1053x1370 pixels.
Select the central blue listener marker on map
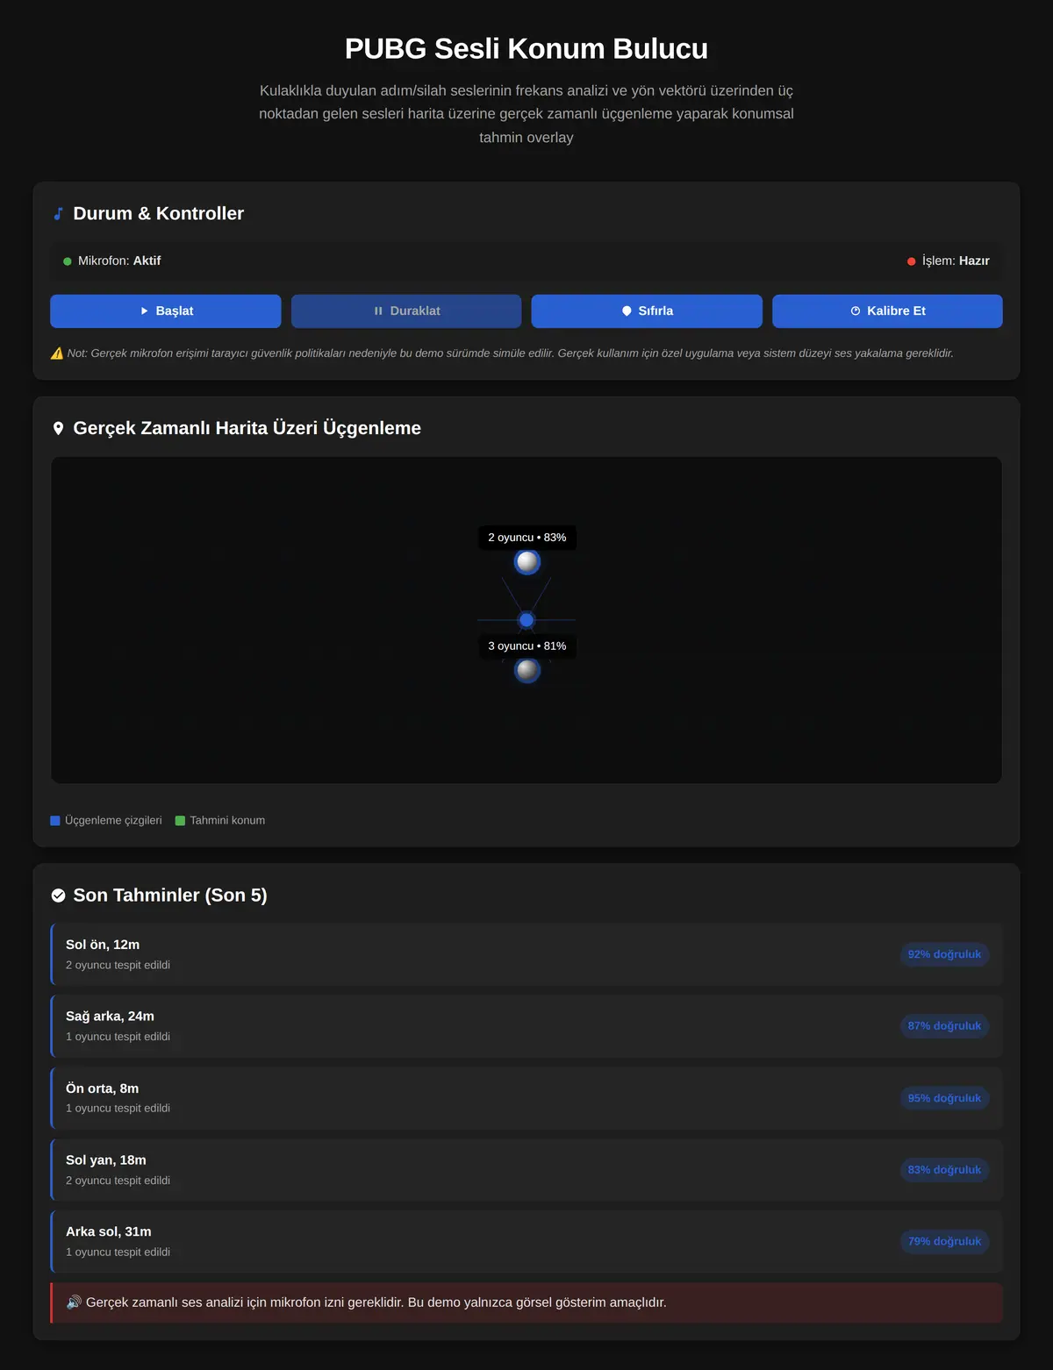(526, 620)
